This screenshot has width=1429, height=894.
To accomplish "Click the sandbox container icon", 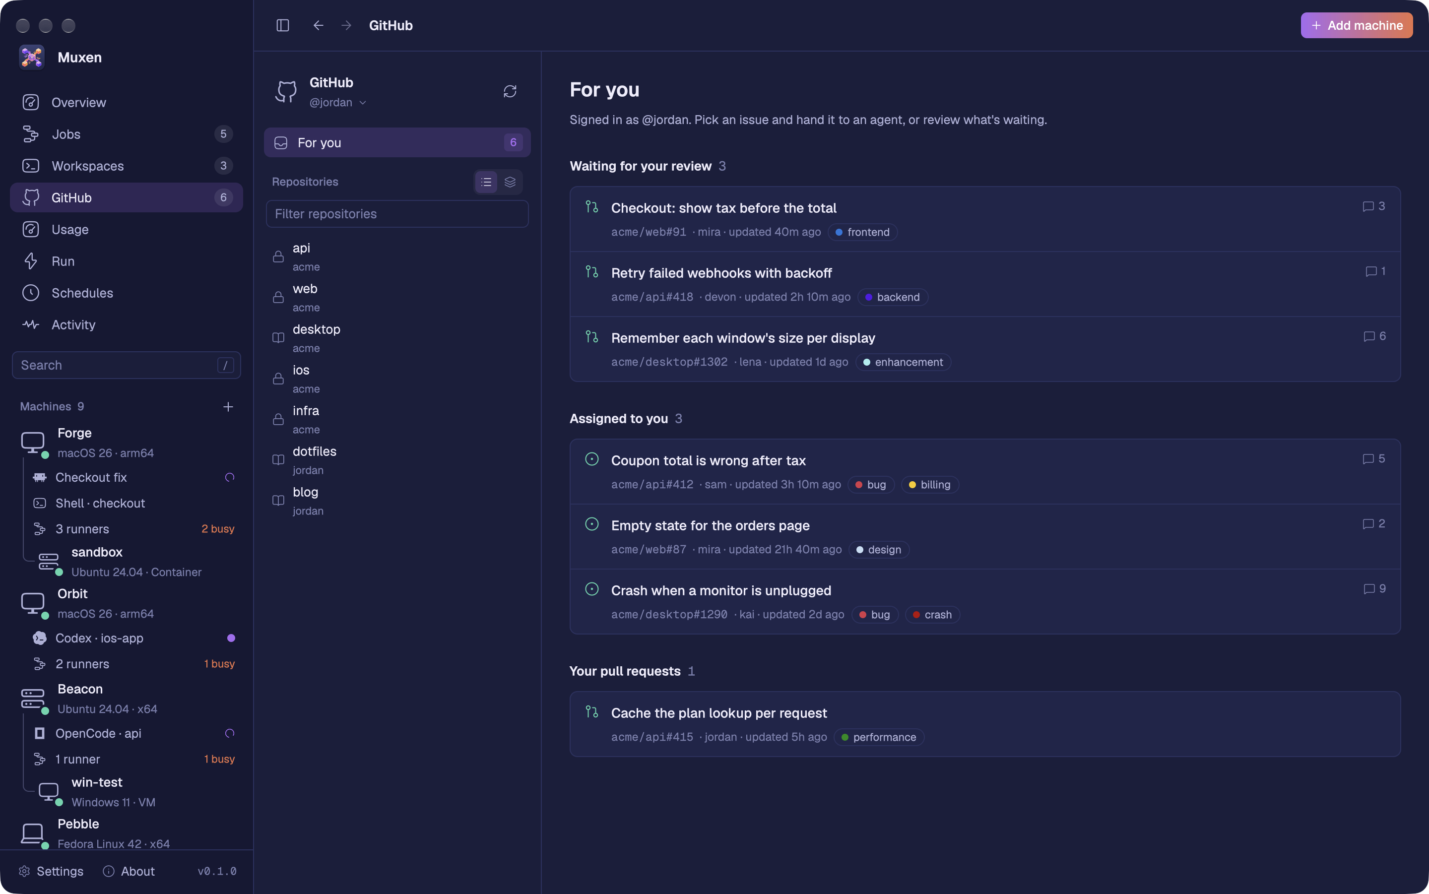I will pos(49,561).
